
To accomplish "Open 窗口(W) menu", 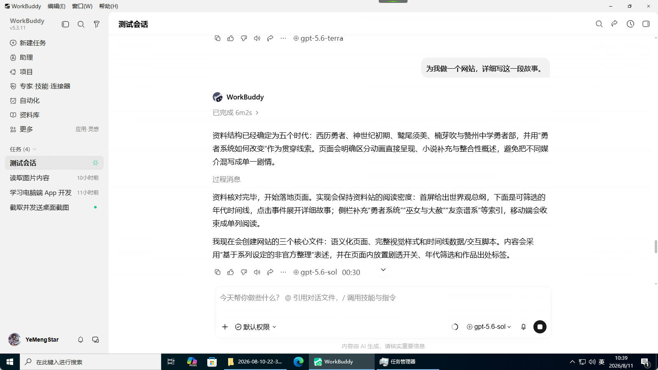I will [x=82, y=6].
